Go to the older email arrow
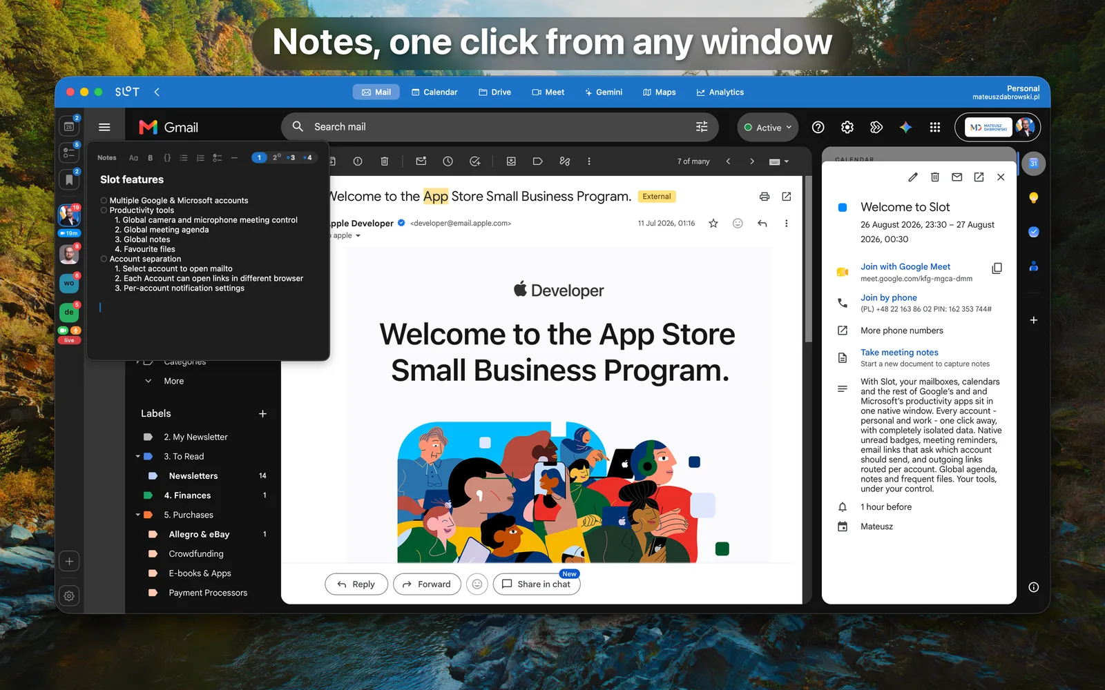The height and width of the screenshot is (690, 1105). pos(752,161)
